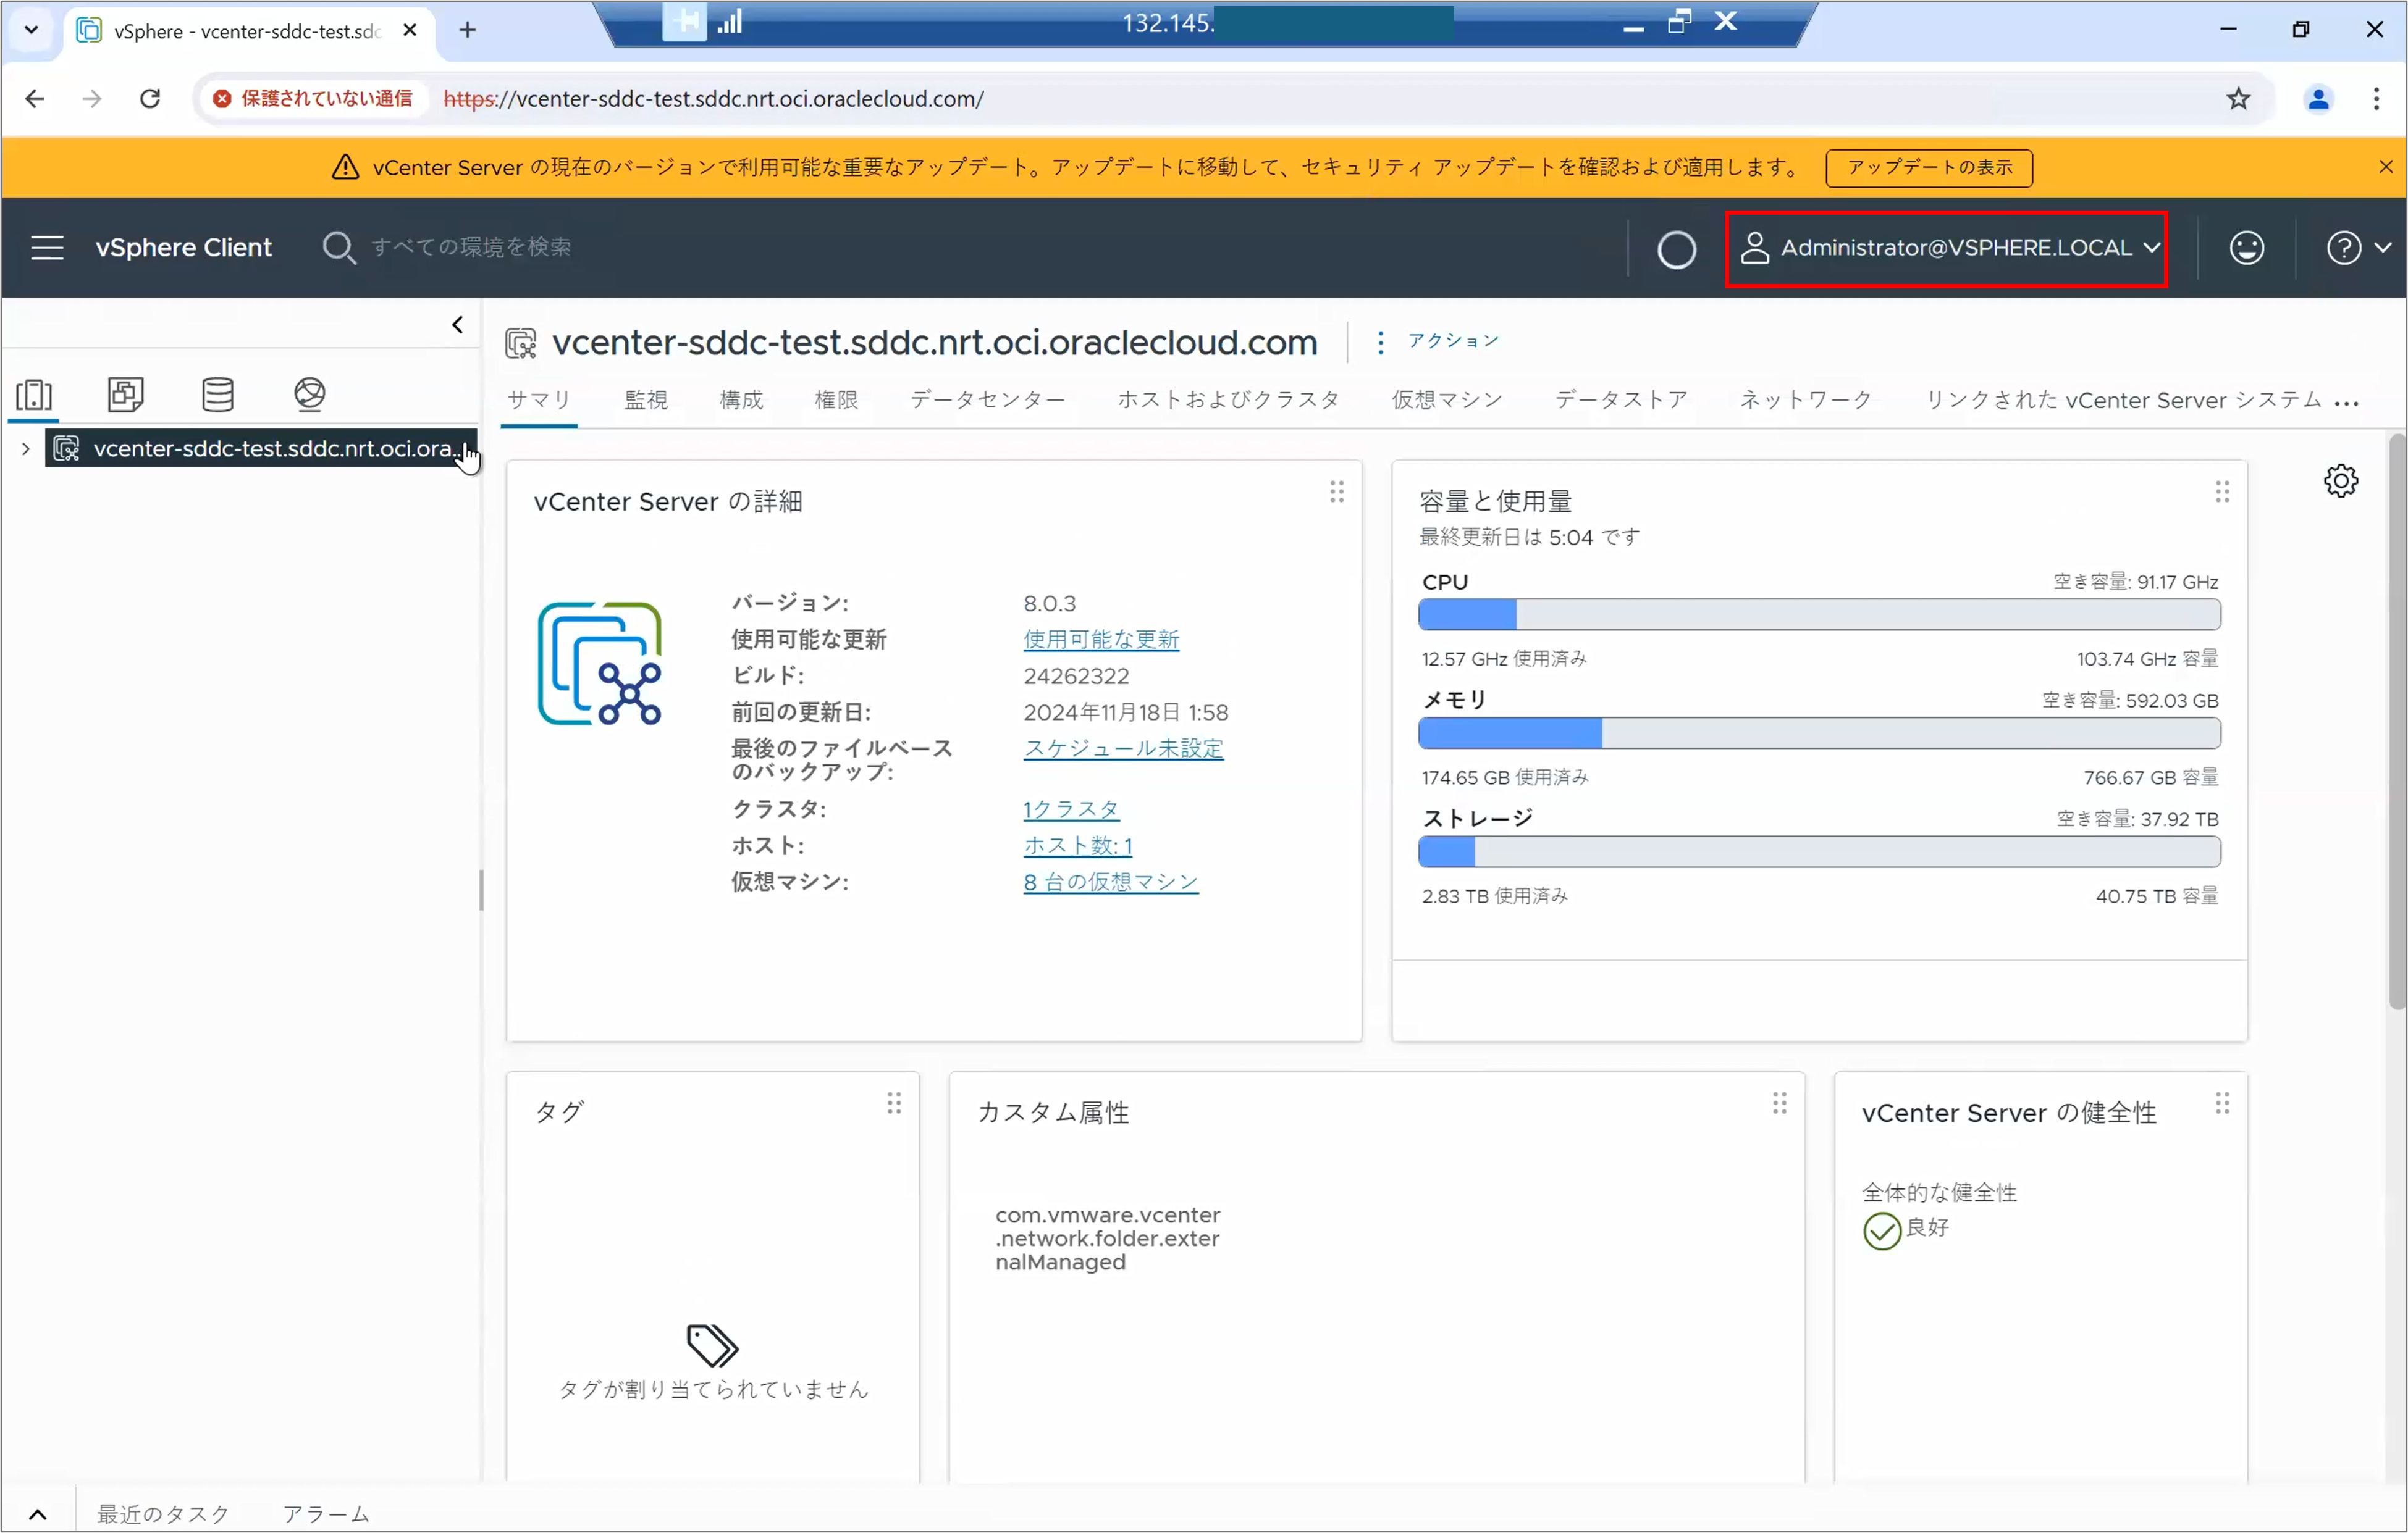Click drag handle on タグ card

894,1103
